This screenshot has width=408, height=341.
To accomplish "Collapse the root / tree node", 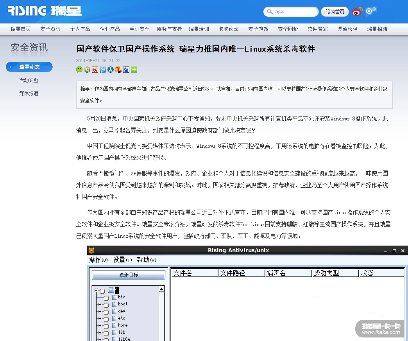I will (97, 290).
